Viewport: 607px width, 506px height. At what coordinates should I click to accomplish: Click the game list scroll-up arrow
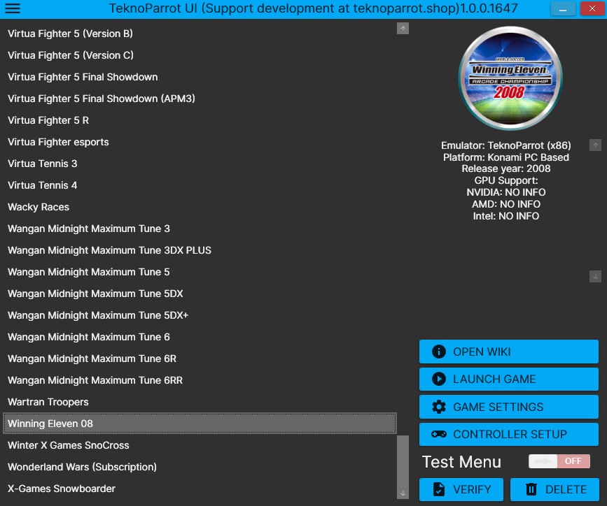pyautogui.click(x=403, y=28)
